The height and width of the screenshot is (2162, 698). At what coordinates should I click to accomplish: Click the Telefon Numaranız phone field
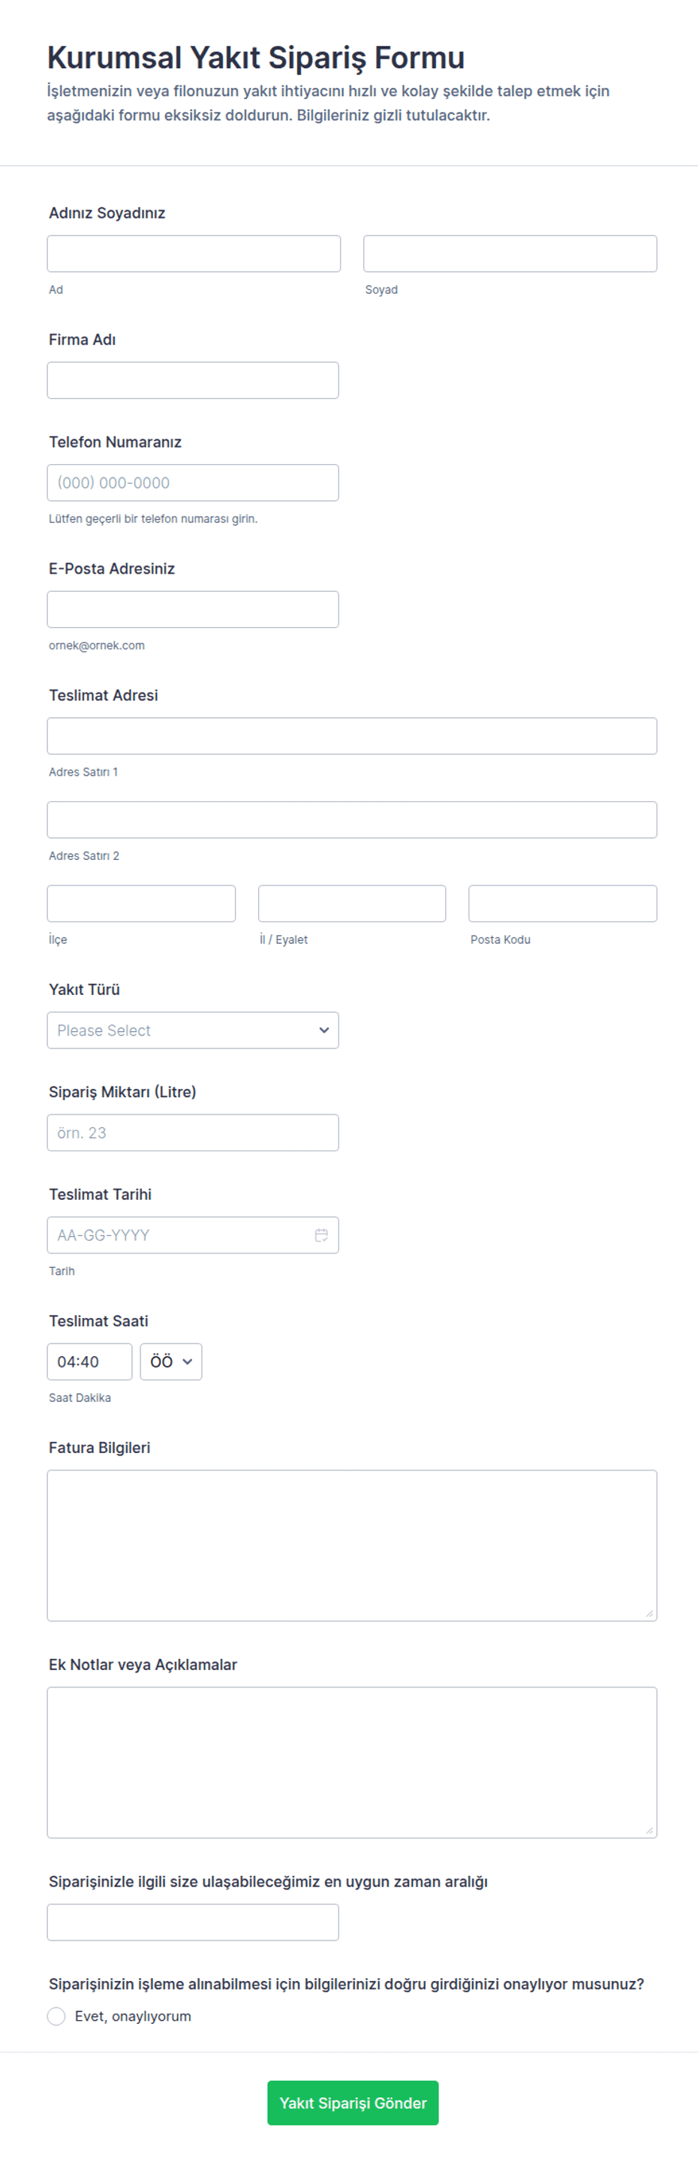click(193, 483)
